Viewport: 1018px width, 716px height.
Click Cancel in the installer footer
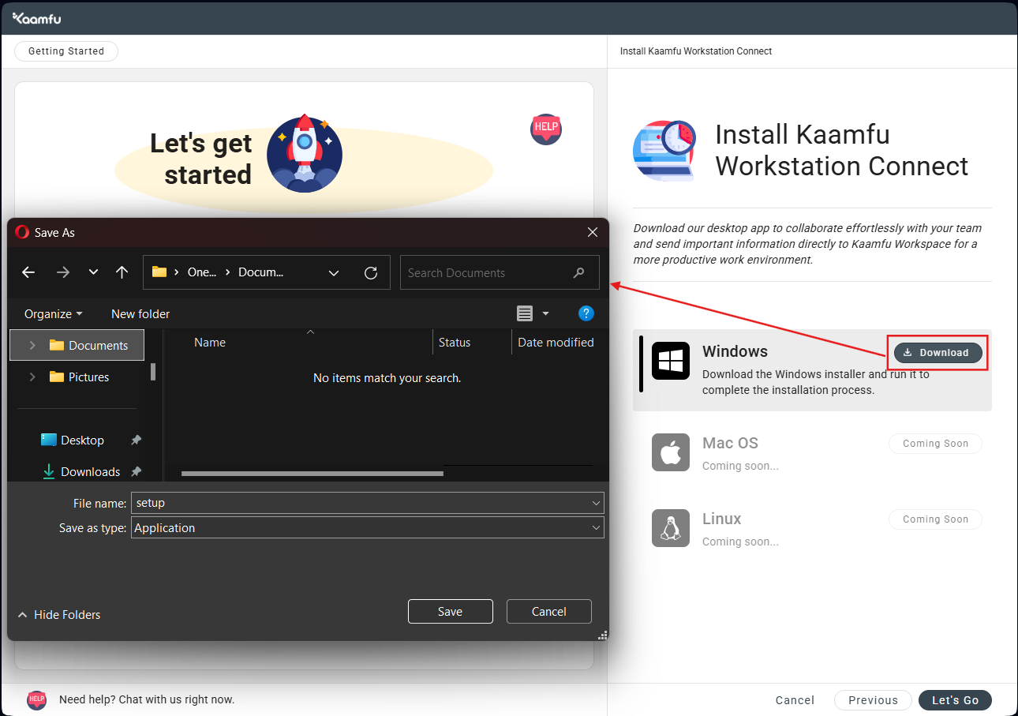click(795, 700)
